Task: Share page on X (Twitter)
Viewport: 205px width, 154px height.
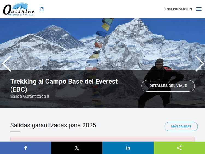Action: [x=77, y=148]
